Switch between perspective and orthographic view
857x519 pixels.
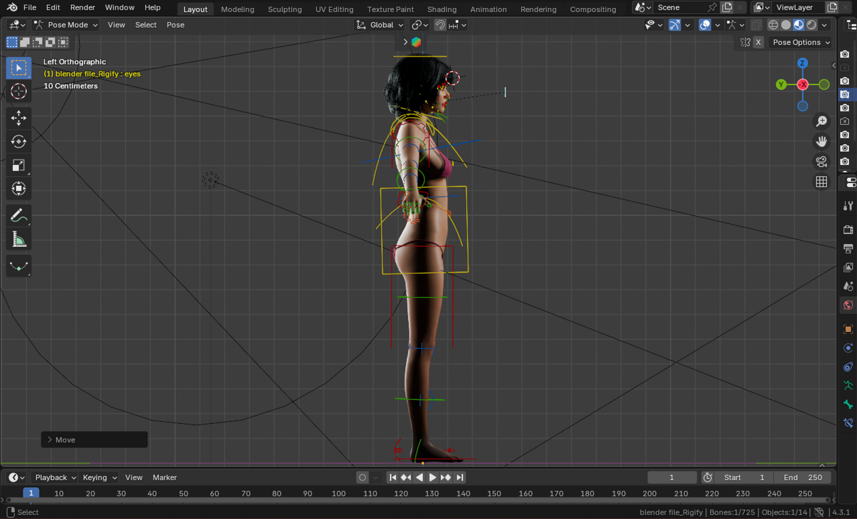[x=822, y=182]
